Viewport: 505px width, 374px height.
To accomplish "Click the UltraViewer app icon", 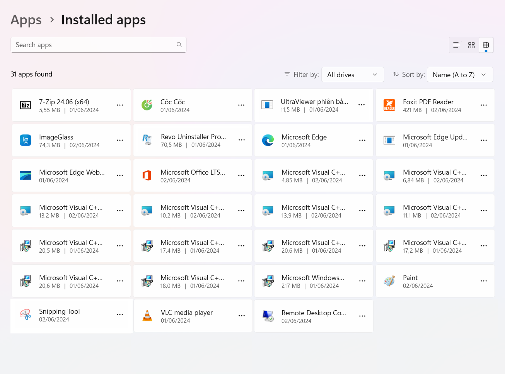I will point(267,105).
